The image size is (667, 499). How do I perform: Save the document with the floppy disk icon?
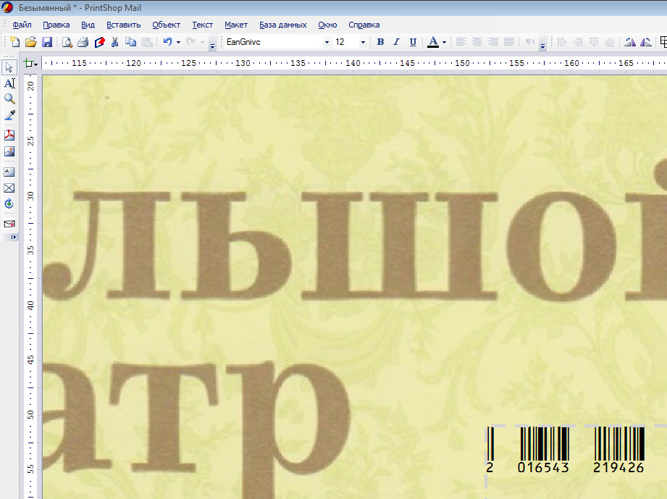tap(47, 42)
